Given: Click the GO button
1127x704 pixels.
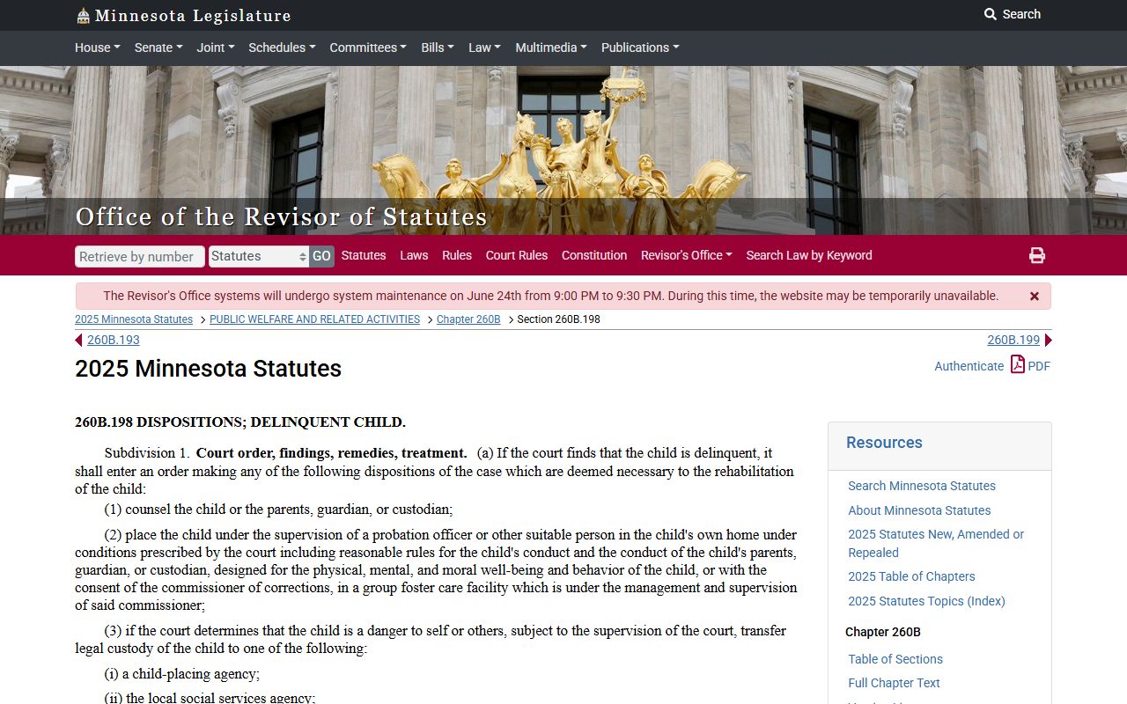Looking at the screenshot, I should click(x=322, y=256).
